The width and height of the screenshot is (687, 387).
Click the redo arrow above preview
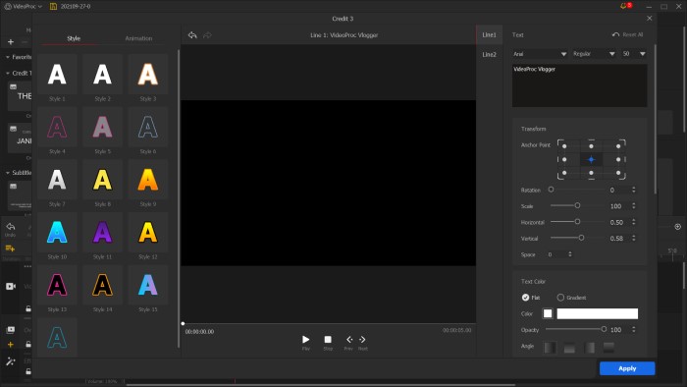coord(207,35)
